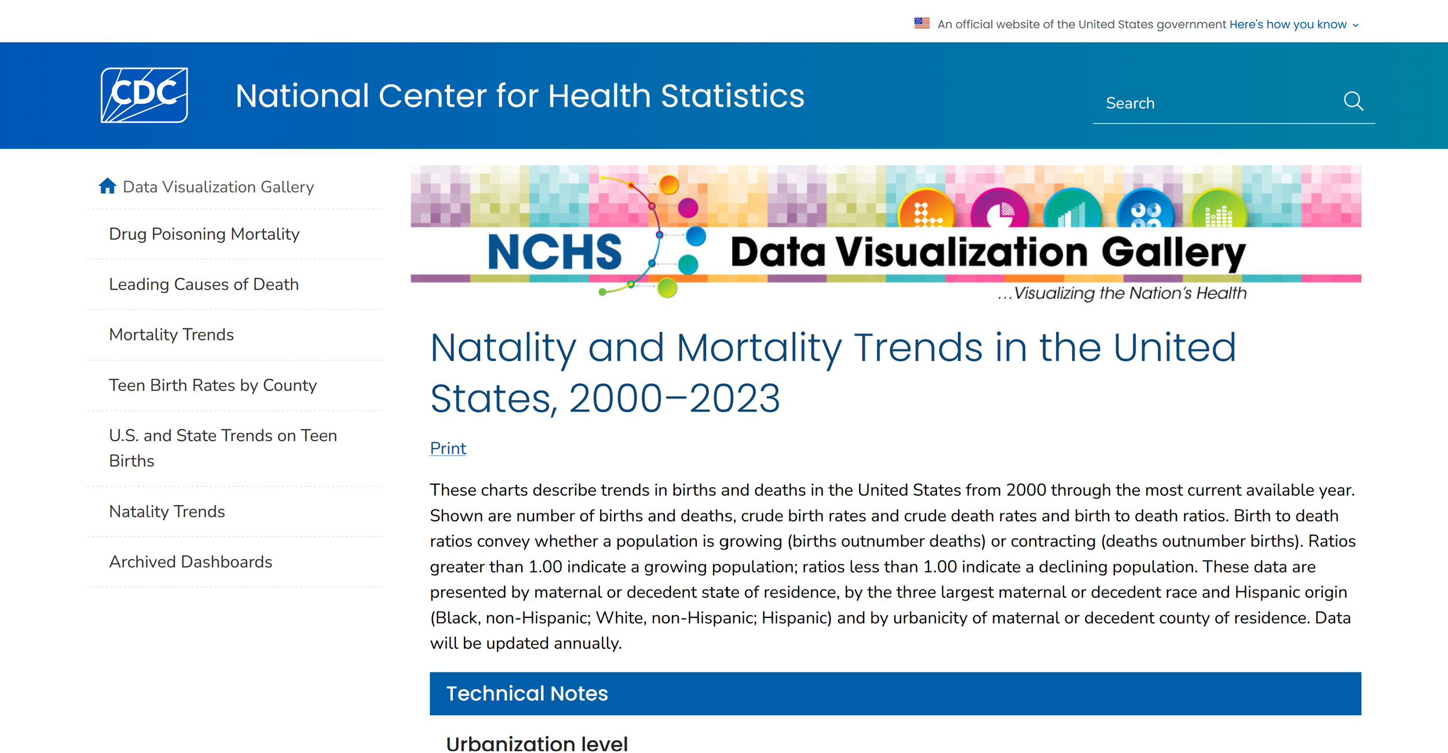Click the U.S. flag icon in the header
Image resolution: width=1448 pixels, height=753 pixels.
tap(921, 22)
